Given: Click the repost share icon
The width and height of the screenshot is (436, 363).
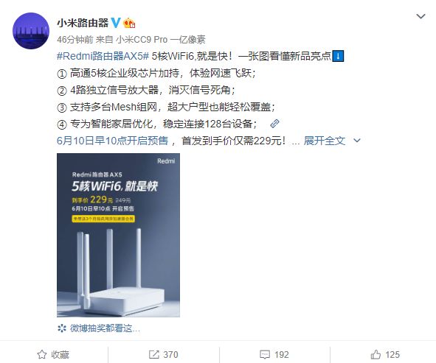Looking at the screenshot, I should tap(153, 354).
